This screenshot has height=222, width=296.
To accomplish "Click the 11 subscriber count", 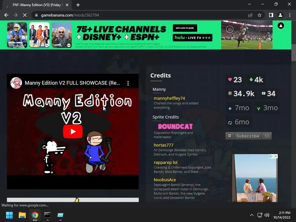I will tap(267, 136).
